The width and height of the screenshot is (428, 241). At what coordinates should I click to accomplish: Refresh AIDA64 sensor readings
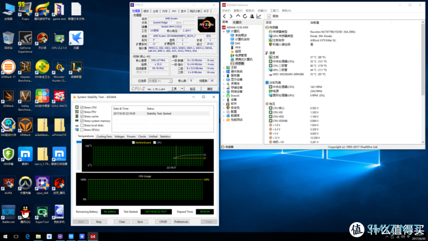(245, 16)
